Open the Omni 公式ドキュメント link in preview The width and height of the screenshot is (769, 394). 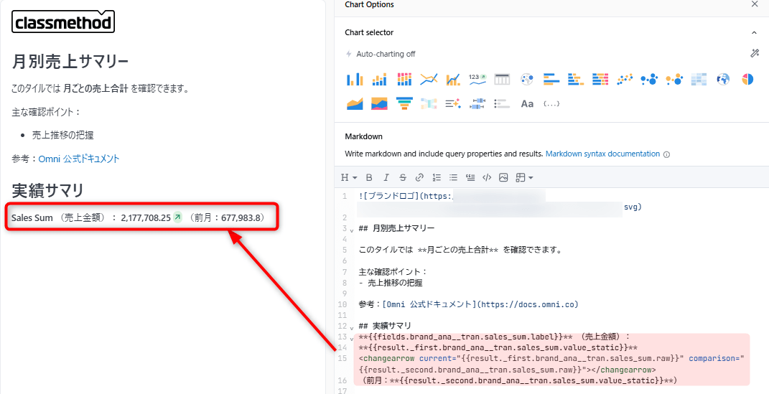coord(79,159)
